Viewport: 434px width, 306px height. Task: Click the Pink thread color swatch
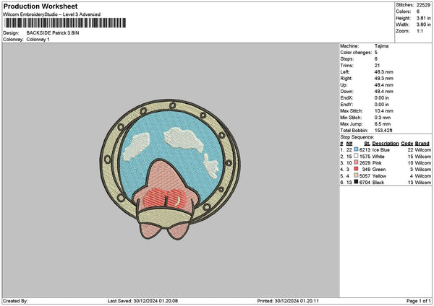pyautogui.click(x=356, y=162)
